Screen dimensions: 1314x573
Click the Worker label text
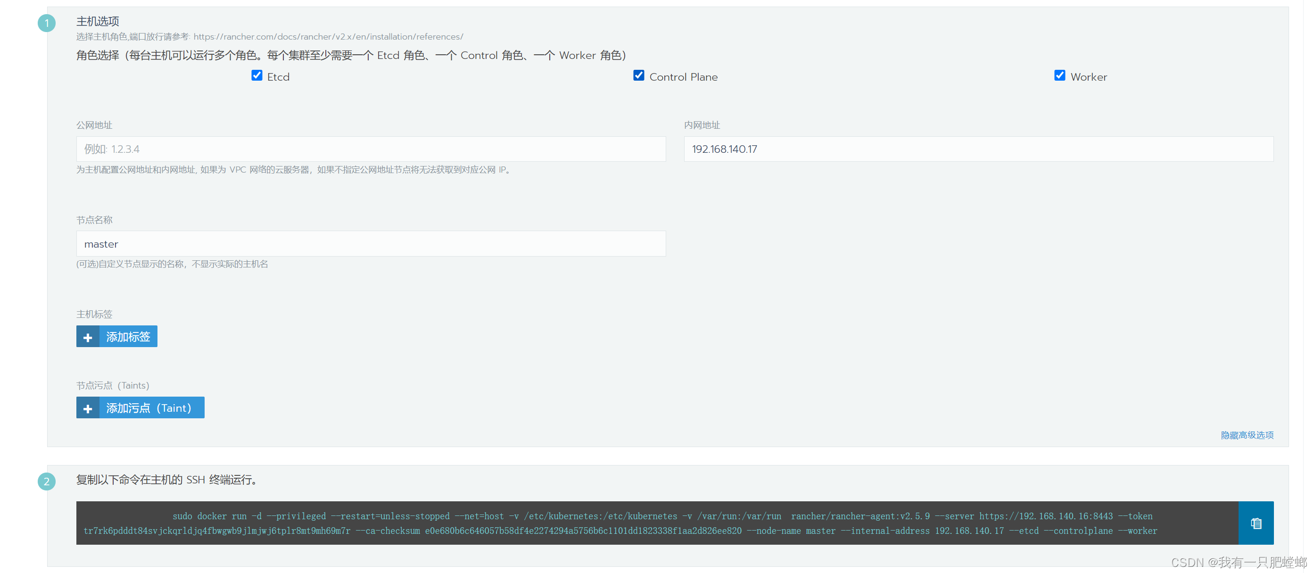pos(1089,77)
